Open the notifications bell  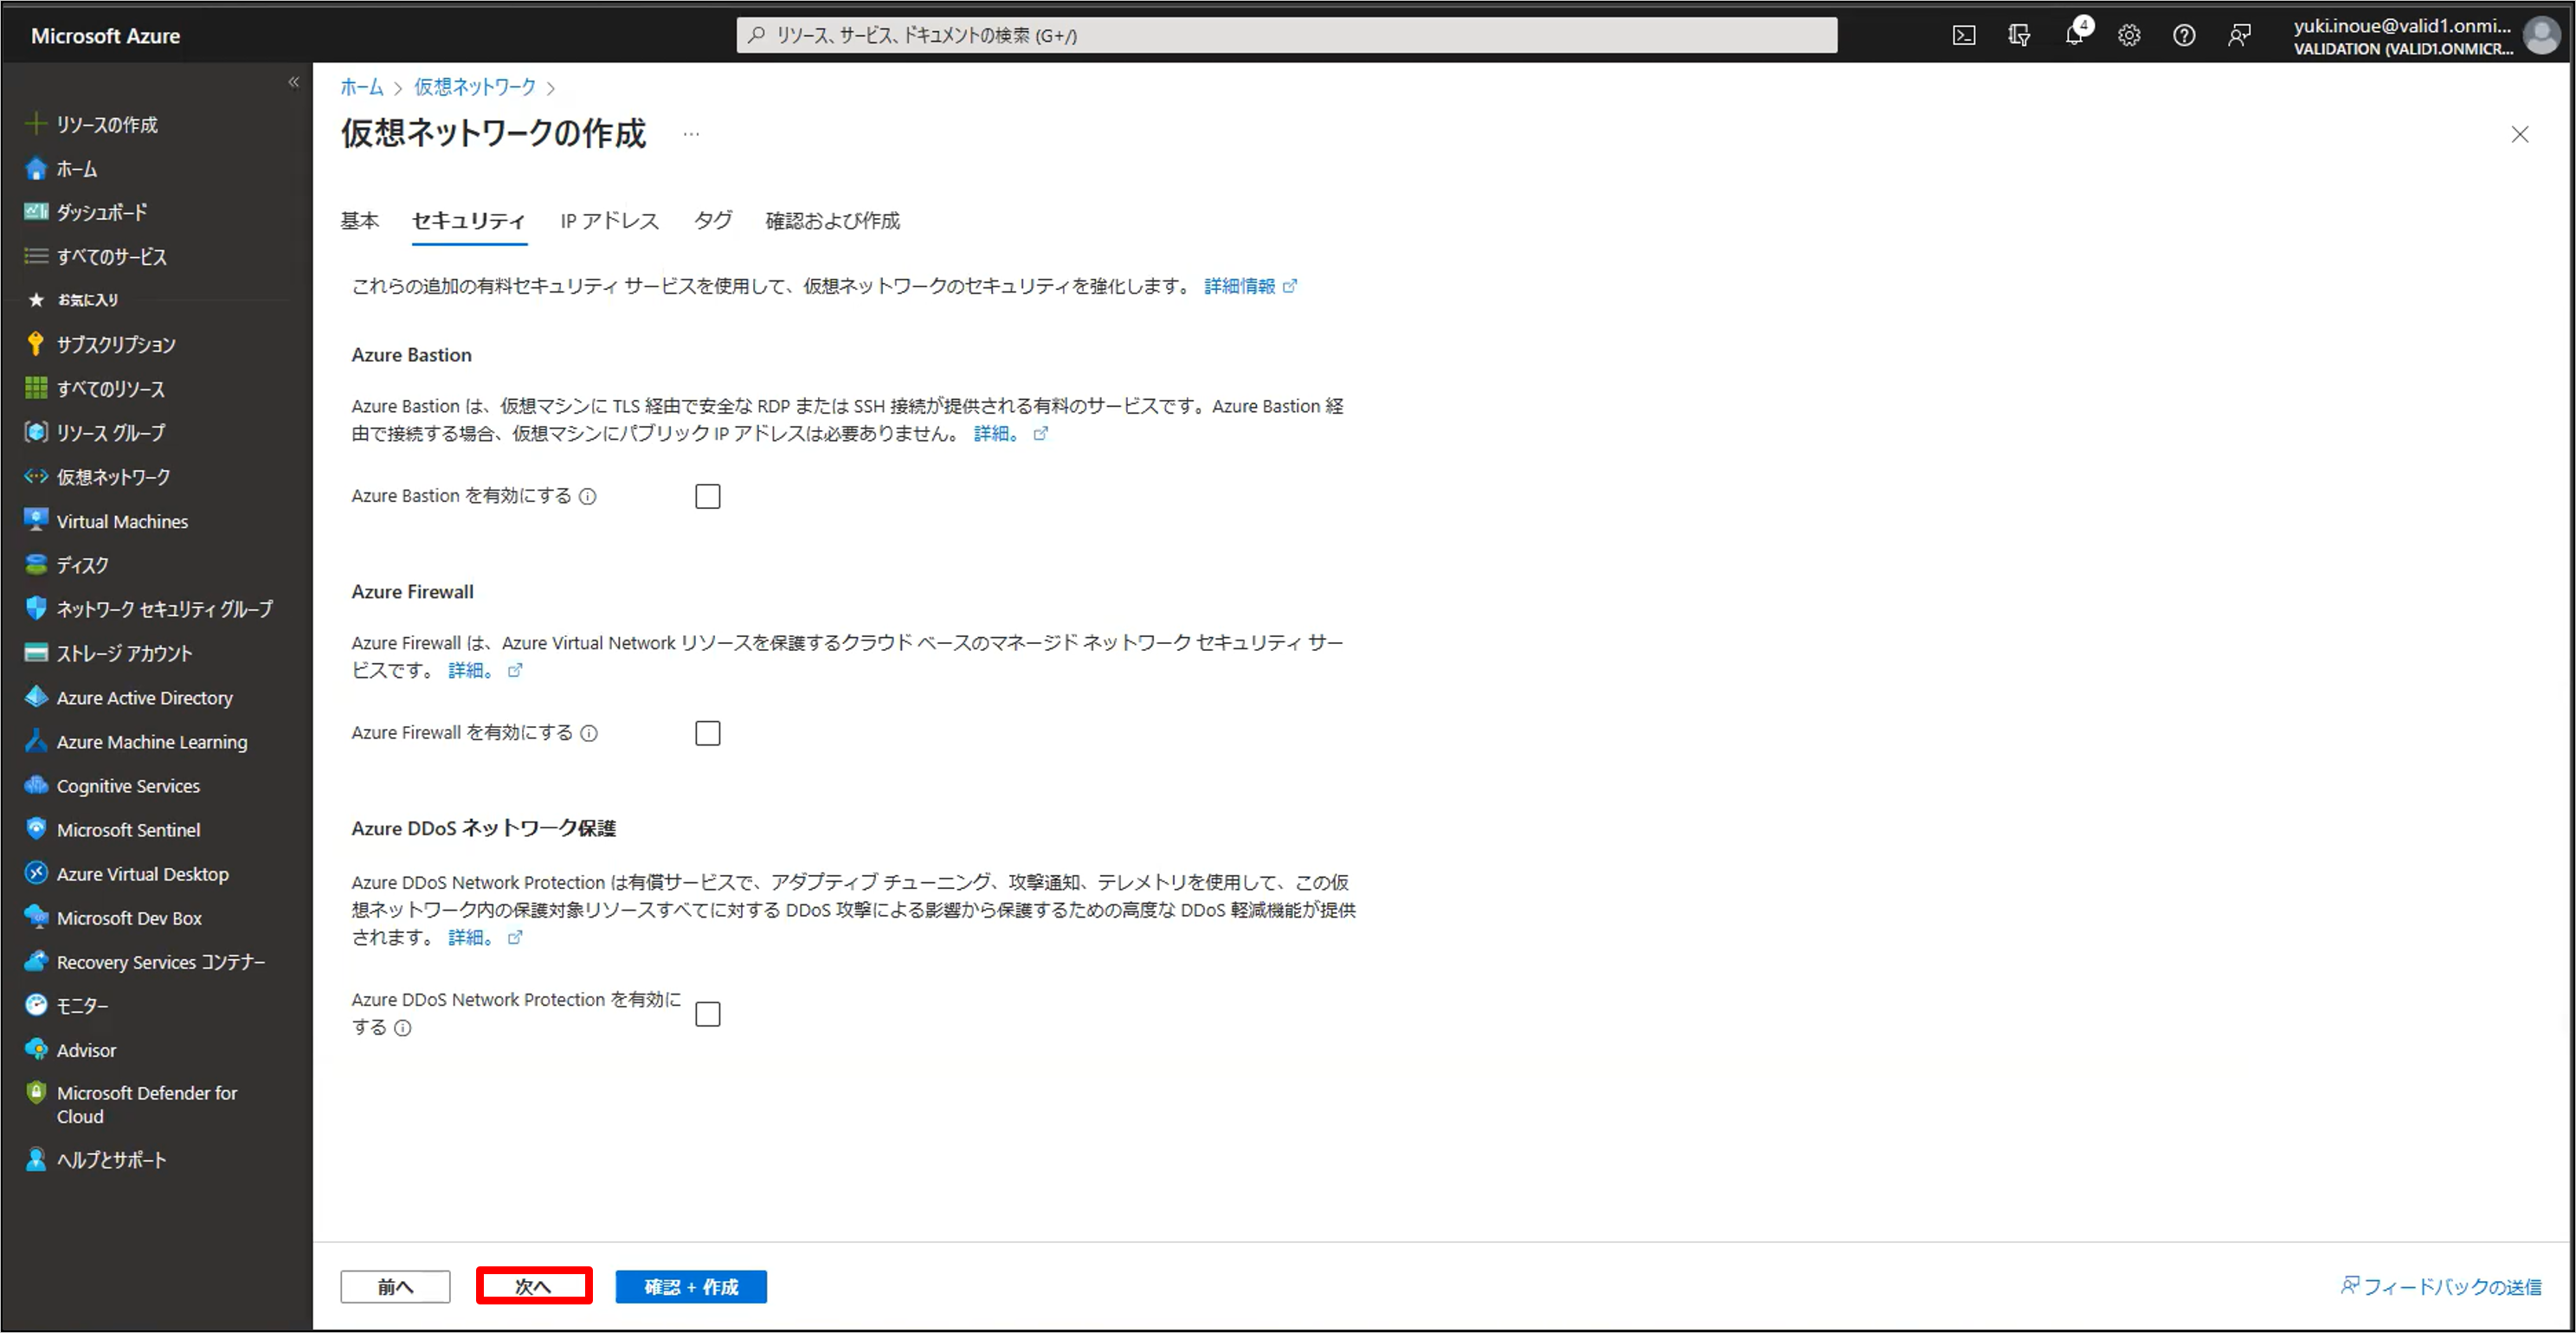[2075, 34]
